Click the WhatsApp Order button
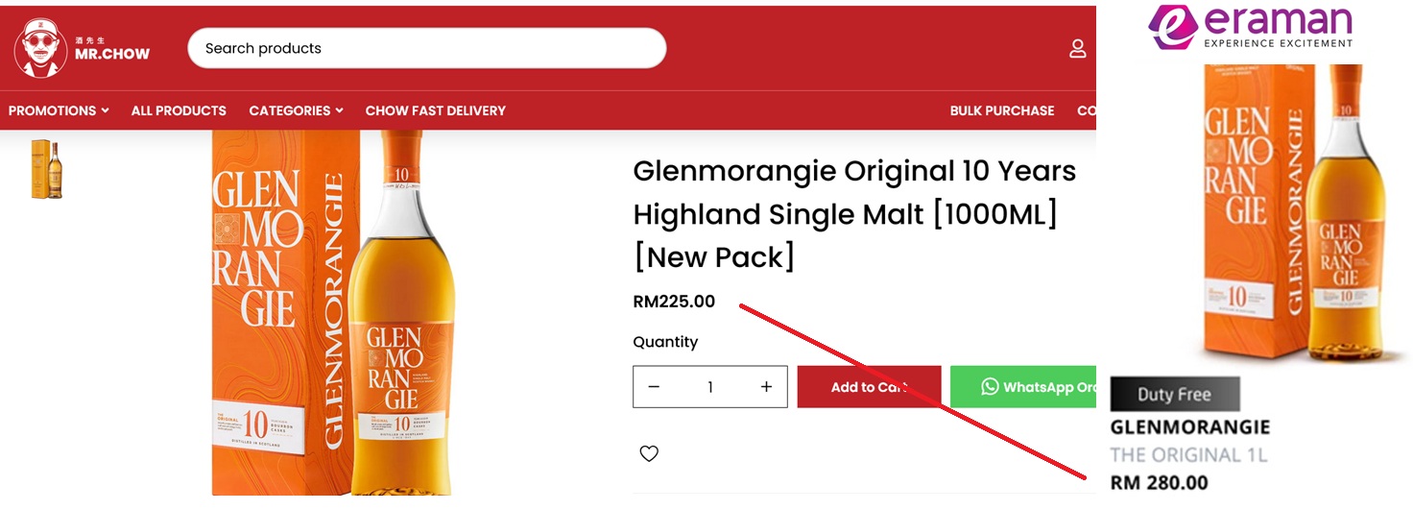 click(1024, 387)
